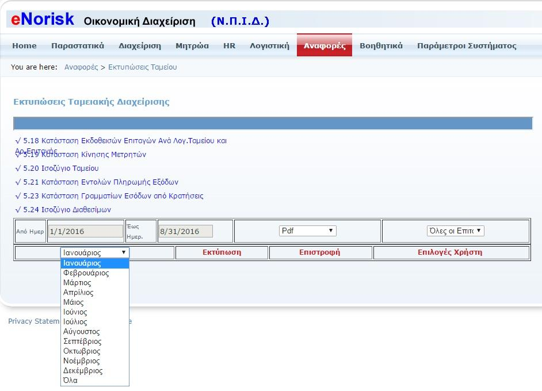Select Οκτωβριος in the month list
This screenshot has width=542, height=391.
(95, 351)
